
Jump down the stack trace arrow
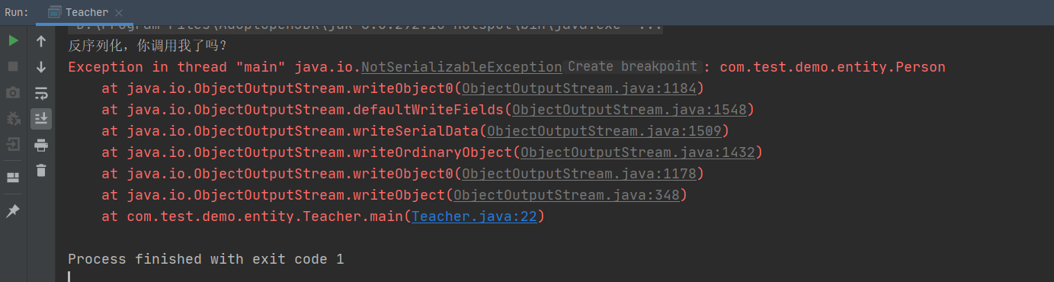click(x=41, y=67)
